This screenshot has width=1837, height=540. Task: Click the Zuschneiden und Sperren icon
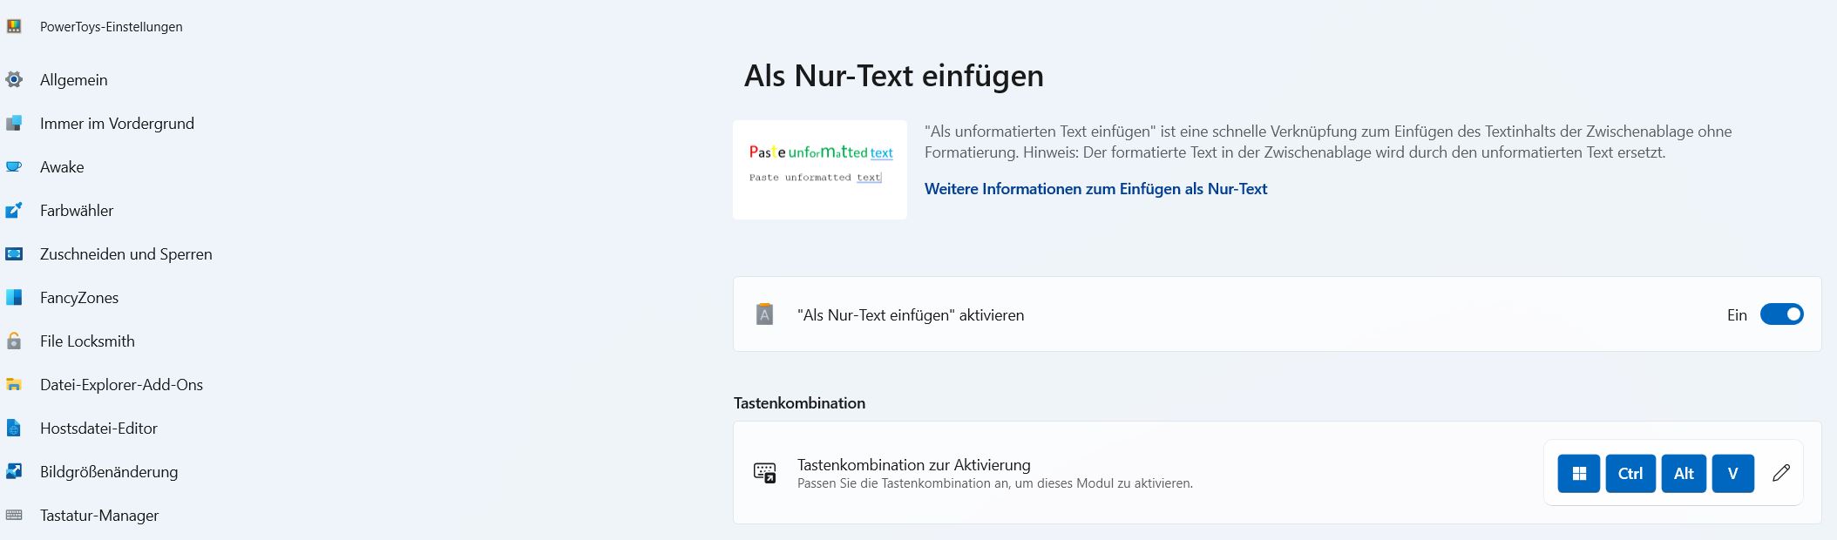[x=14, y=254]
